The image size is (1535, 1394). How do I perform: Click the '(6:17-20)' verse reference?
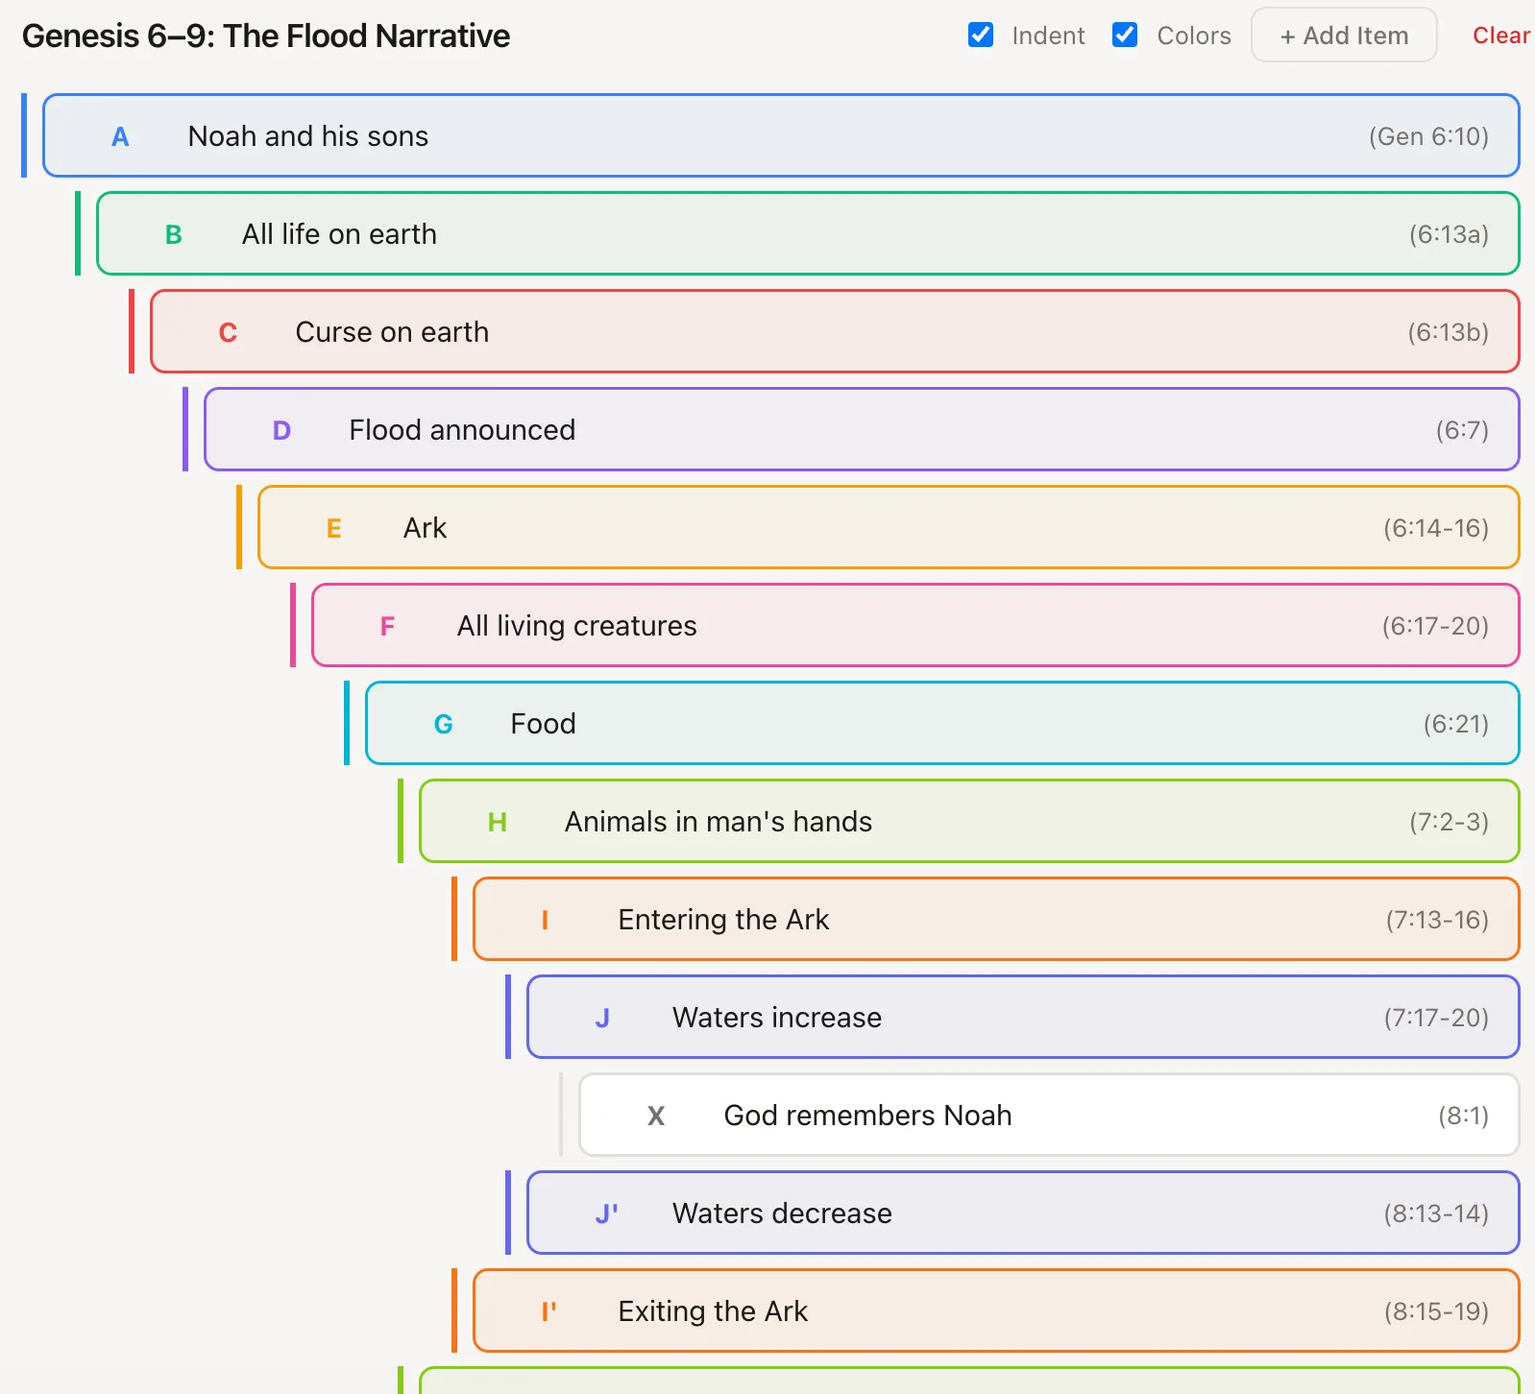tap(1435, 626)
